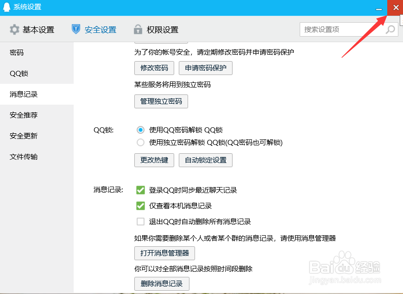Viewport: 403px width, 294px height.
Task: Choose 使用独立密码解锁 QQ锁 radio option
Action: pos(140,143)
